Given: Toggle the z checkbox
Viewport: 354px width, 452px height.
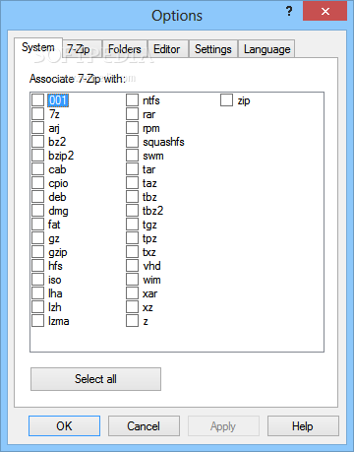Looking at the screenshot, I should pyautogui.click(x=132, y=321).
